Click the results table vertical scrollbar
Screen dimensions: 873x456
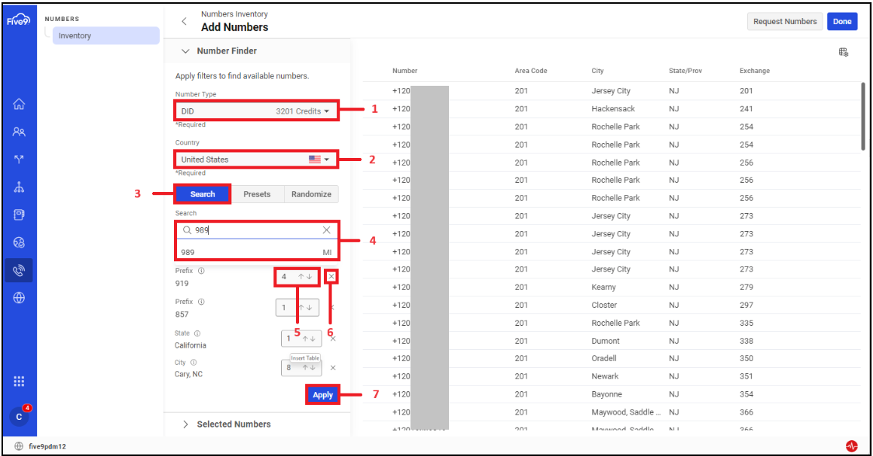click(x=863, y=116)
